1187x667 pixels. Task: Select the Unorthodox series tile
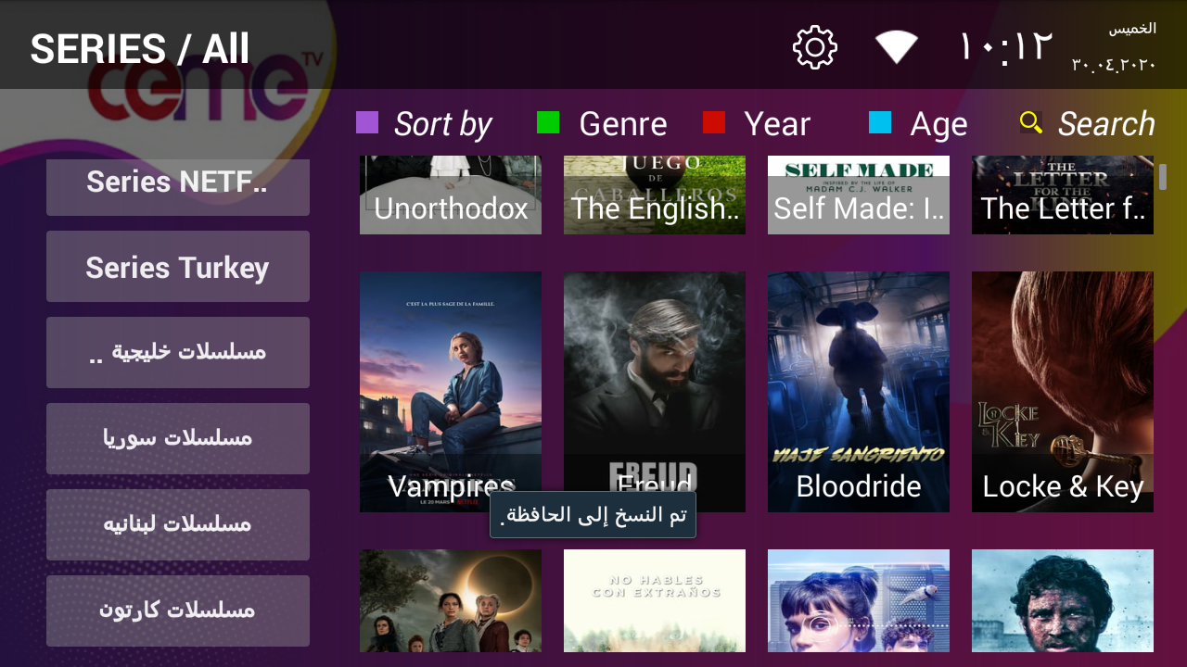pyautogui.click(x=451, y=195)
